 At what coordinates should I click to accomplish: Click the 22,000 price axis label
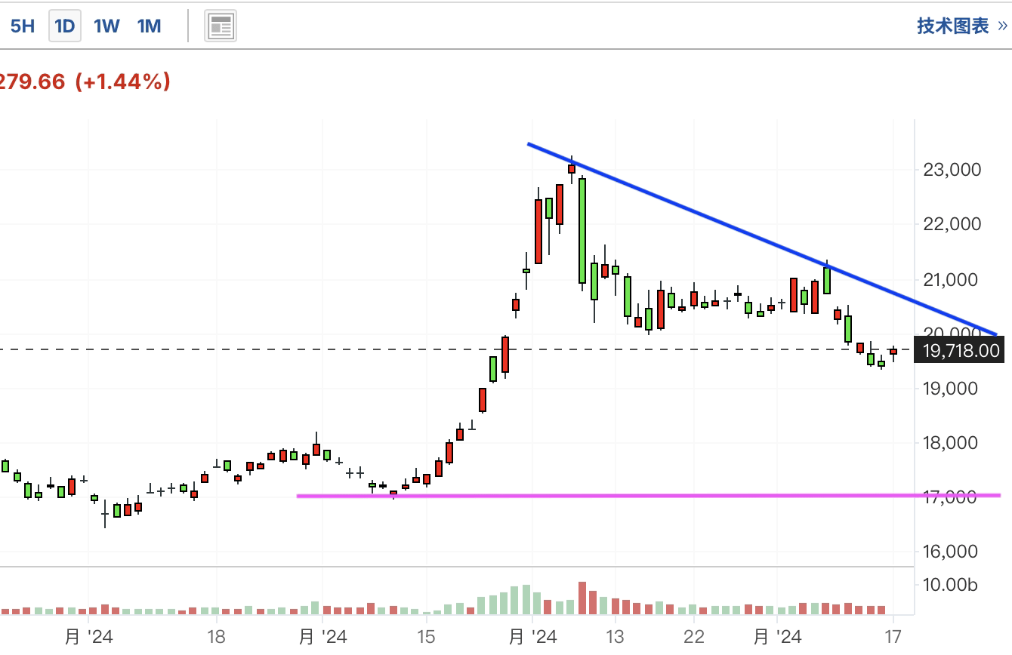point(952,224)
